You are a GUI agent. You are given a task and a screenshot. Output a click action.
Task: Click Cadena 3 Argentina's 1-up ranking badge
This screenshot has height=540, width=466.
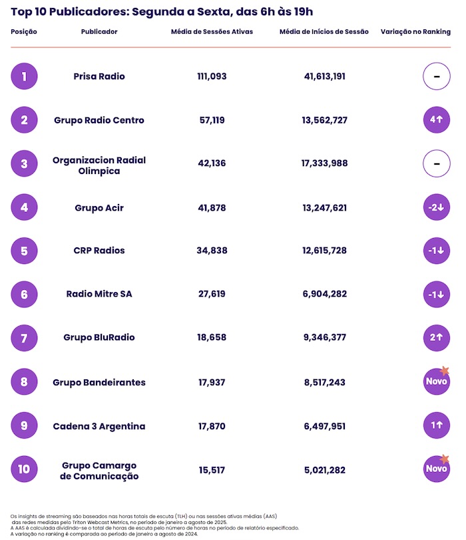coord(437,426)
